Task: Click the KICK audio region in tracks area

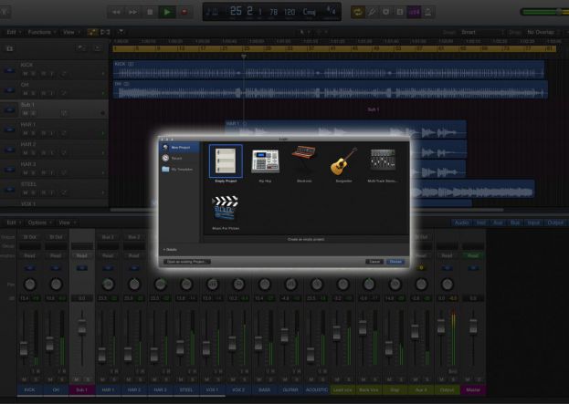Action: [x=329, y=69]
